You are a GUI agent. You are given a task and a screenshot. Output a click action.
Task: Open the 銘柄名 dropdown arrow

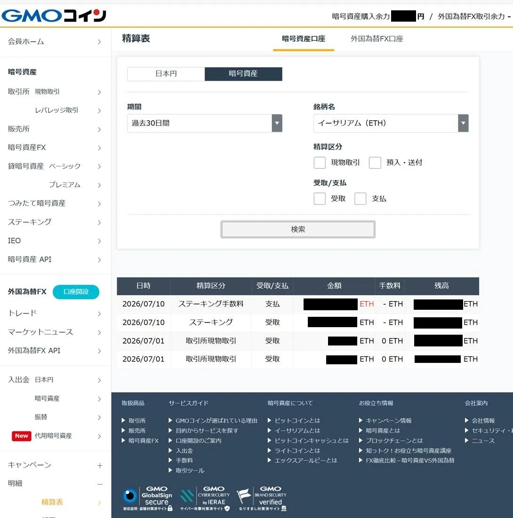(463, 123)
